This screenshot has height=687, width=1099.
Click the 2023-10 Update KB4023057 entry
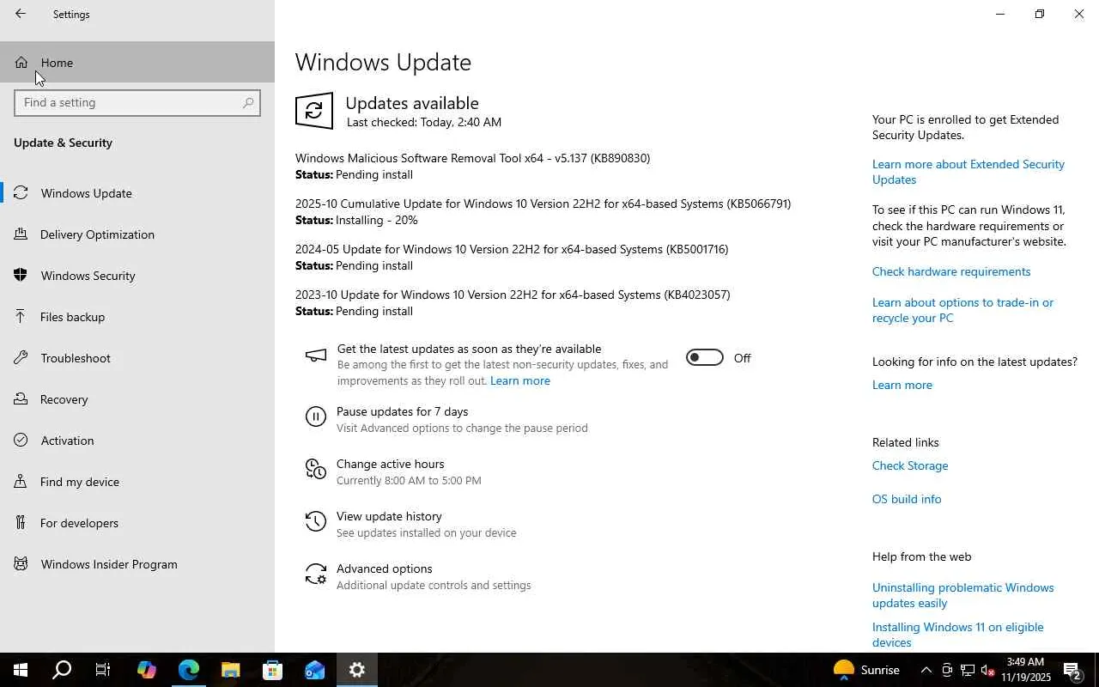[x=513, y=295]
